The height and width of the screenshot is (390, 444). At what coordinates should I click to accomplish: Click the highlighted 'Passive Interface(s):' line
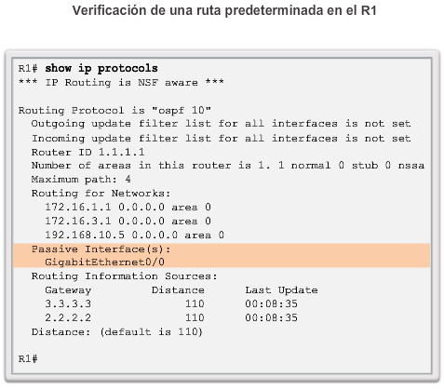pos(101,249)
